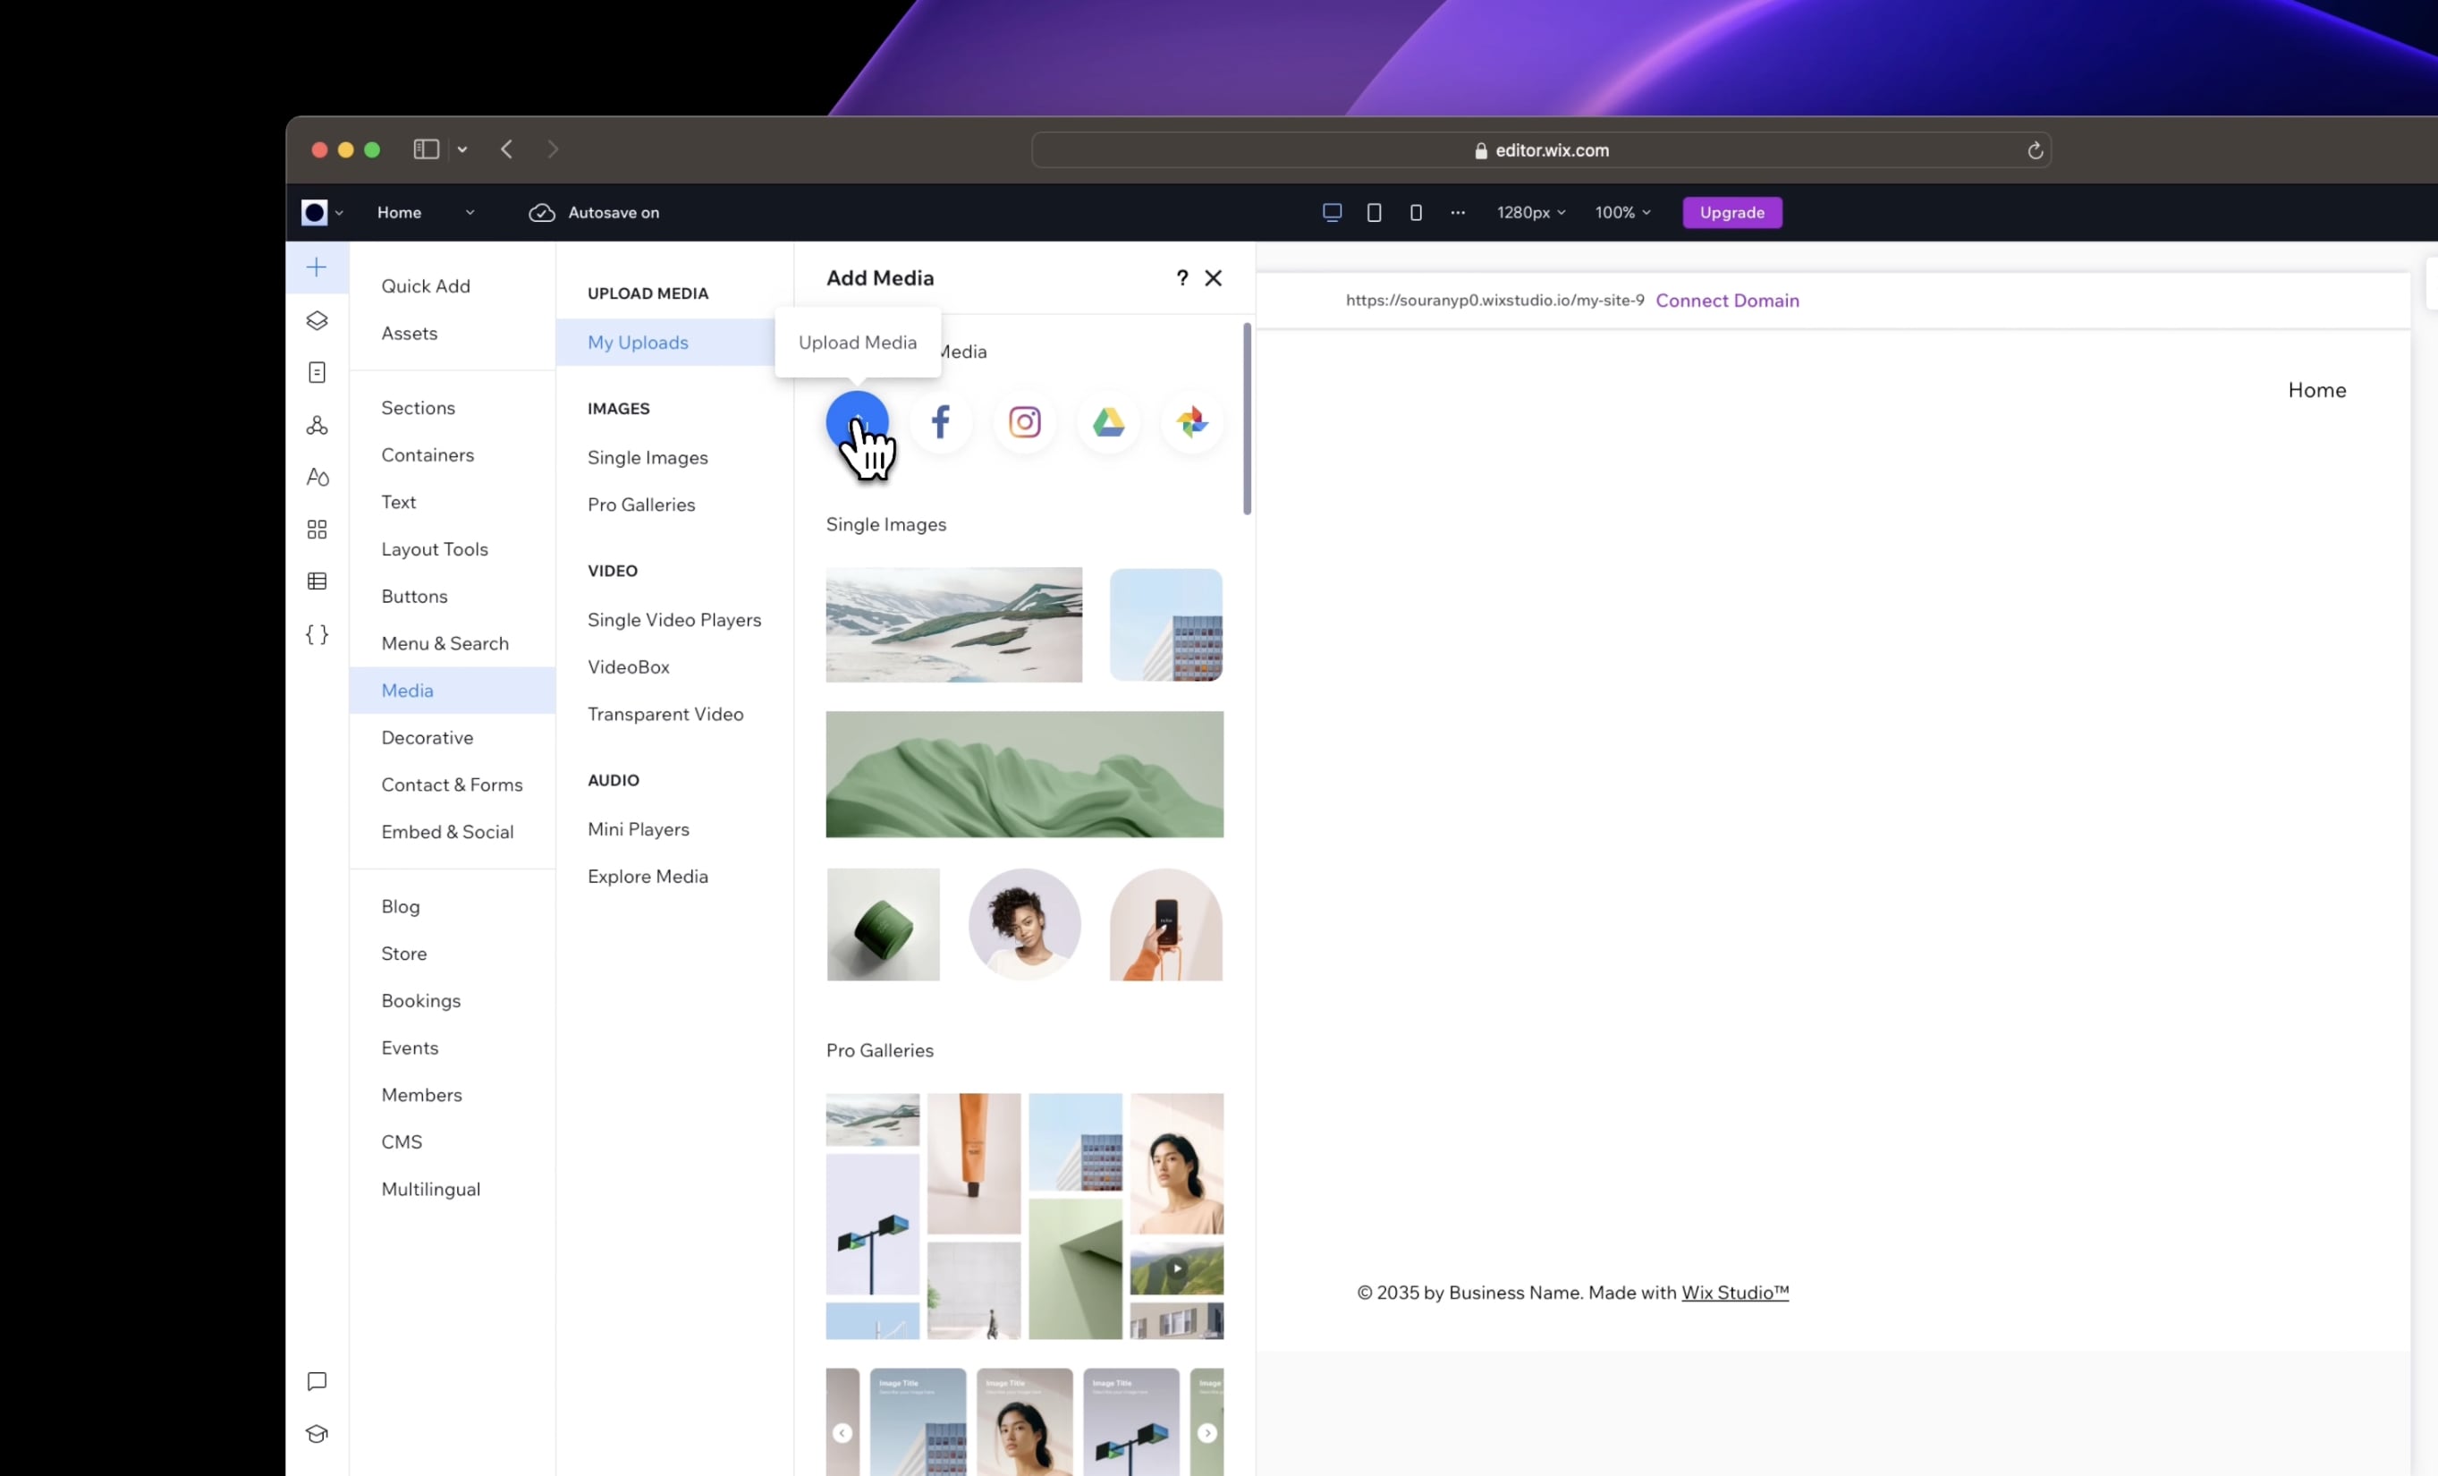The width and height of the screenshot is (2438, 1476).
Task: Select Menu & Search category
Action: coord(445,643)
